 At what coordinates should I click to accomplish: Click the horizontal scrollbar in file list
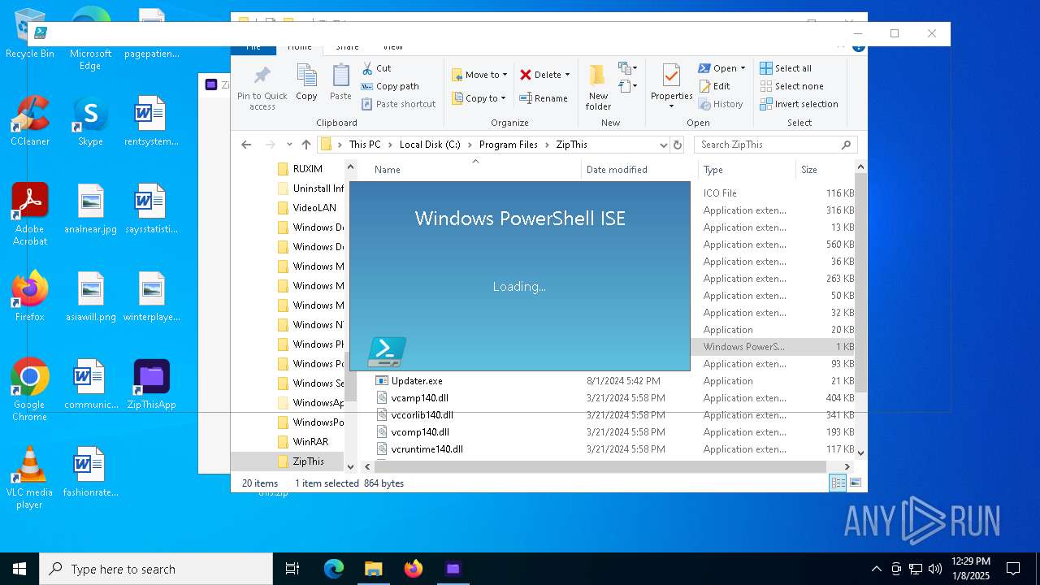point(600,466)
